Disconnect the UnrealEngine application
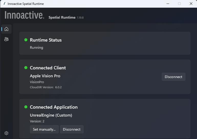 pos(72,129)
